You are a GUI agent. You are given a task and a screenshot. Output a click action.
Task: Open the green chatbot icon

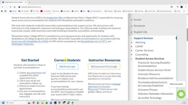(181, 94)
